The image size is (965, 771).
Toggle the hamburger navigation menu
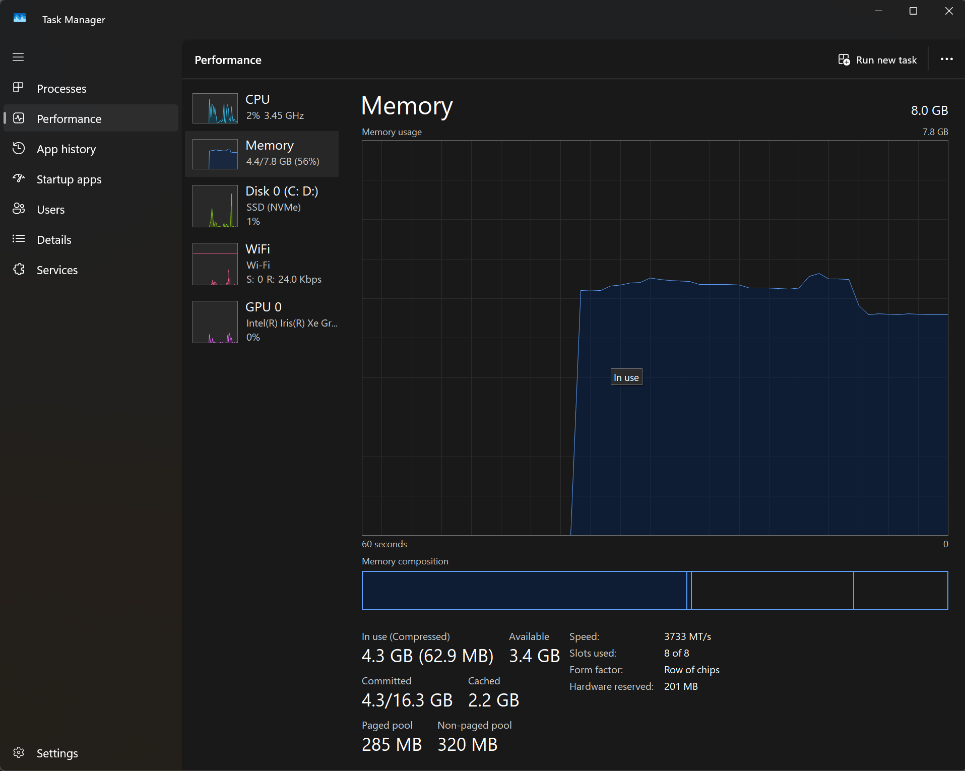[18, 57]
